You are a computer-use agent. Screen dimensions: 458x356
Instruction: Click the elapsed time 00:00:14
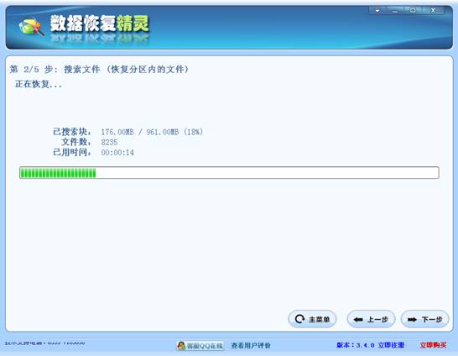(117, 153)
